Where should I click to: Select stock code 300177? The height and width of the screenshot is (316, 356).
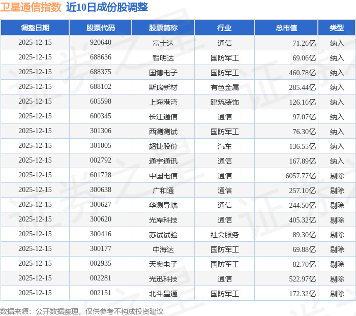pos(101,249)
